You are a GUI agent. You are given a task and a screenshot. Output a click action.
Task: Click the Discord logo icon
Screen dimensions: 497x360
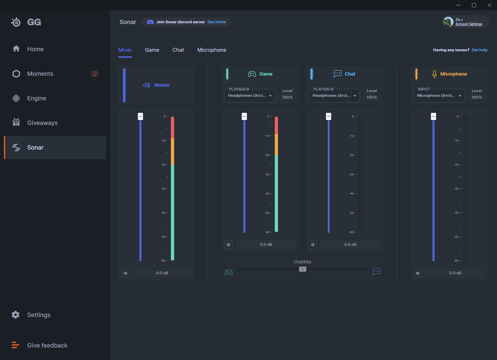click(150, 22)
